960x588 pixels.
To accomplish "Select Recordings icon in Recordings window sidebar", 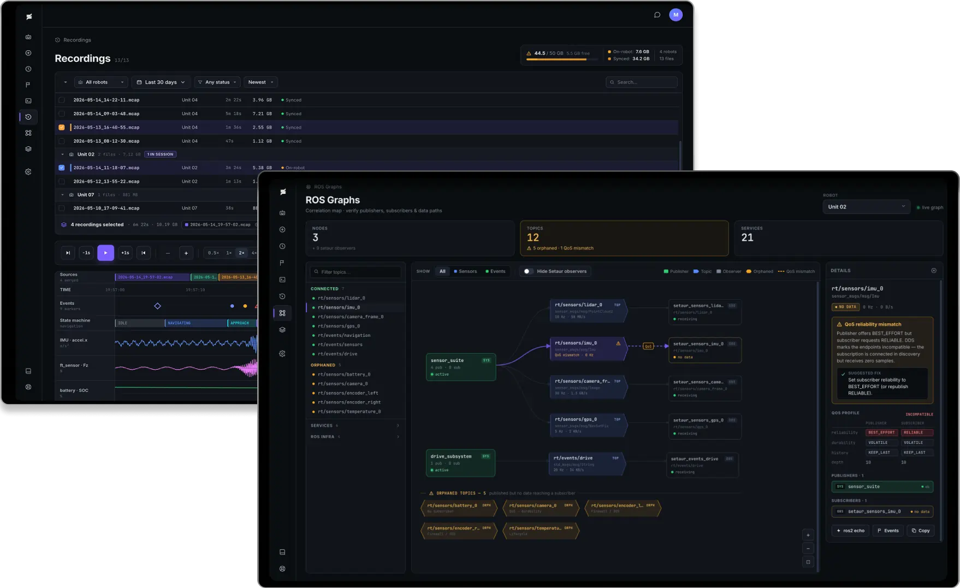I will coord(28,117).
